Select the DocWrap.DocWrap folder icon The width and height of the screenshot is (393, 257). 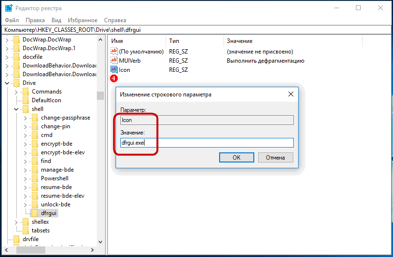16,40
